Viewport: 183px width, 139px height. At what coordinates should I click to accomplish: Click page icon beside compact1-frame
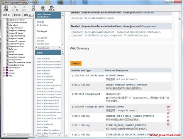click(7, 28)
